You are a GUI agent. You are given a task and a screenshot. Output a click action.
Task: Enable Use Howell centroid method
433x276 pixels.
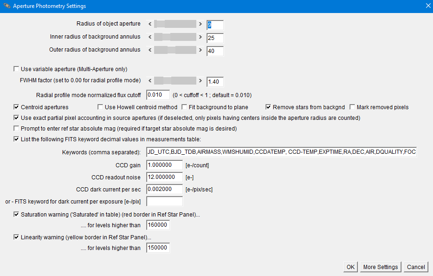tap(101, 107)
